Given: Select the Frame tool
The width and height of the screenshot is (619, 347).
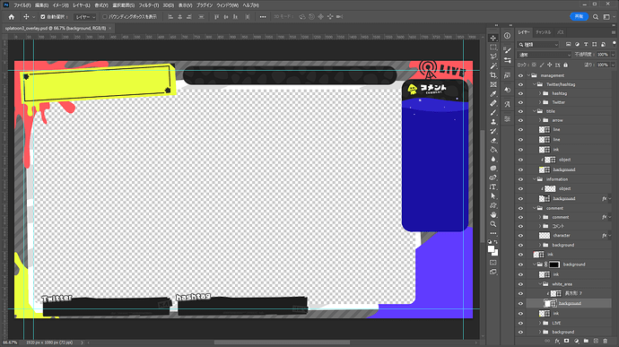Looking at the screenshot, I should (x=493, y=84).
